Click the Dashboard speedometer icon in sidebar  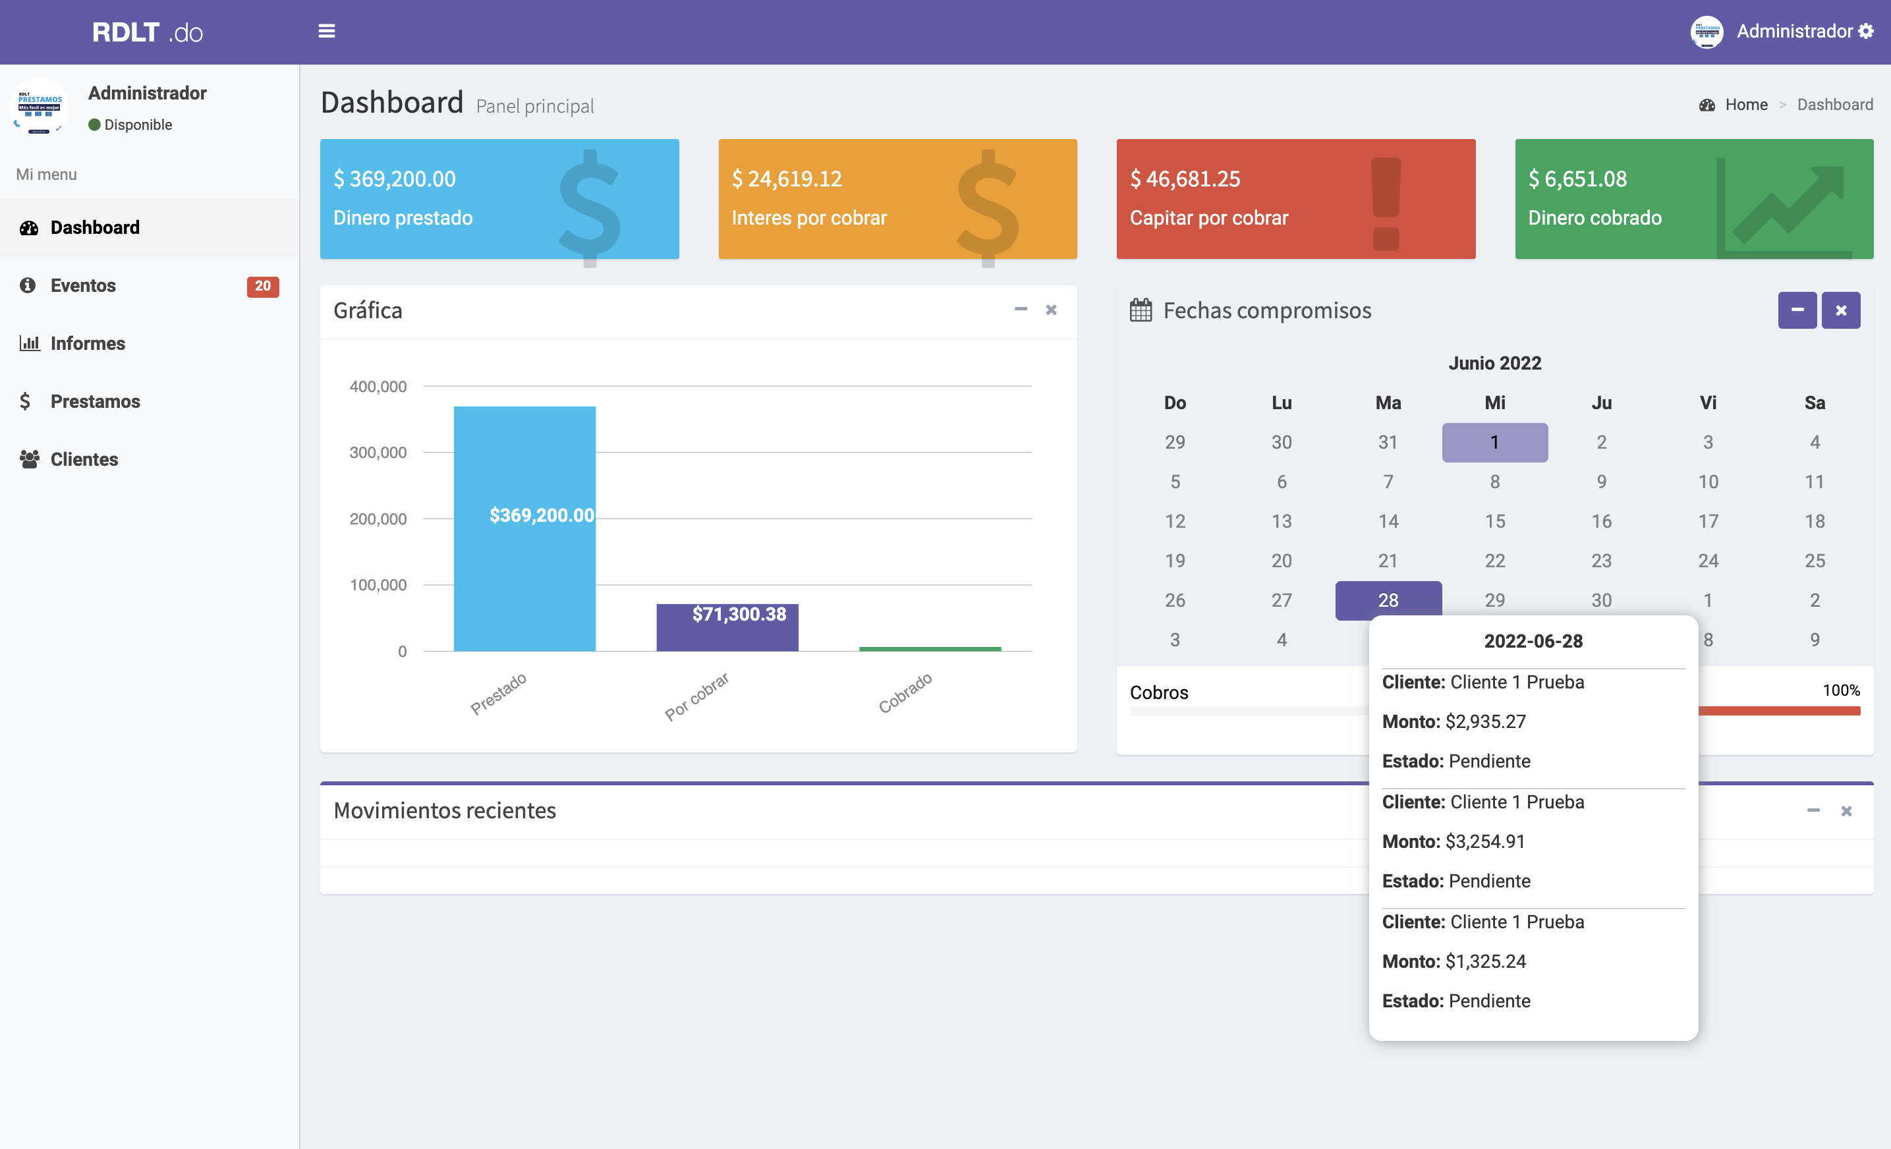29,228
